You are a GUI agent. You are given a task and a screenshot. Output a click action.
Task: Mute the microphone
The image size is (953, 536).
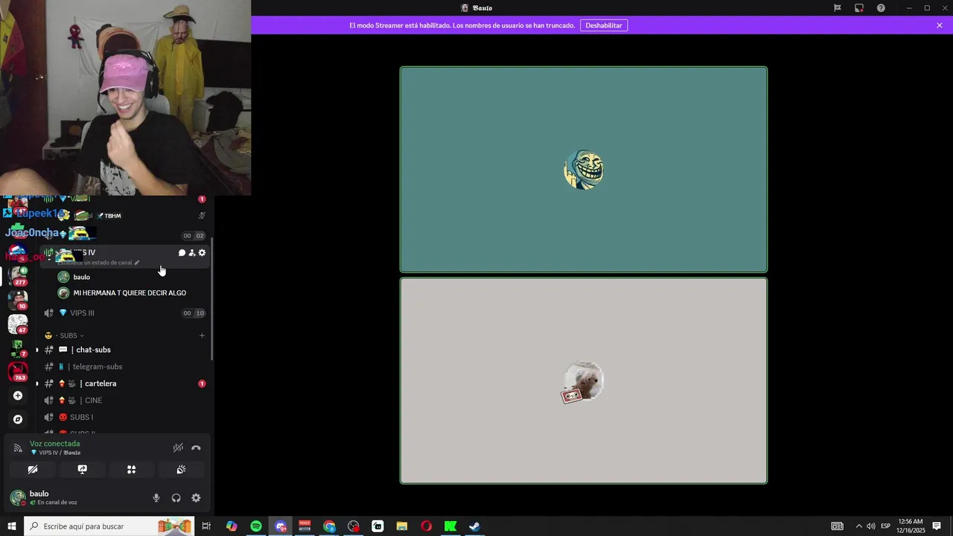pyautogui.click(x=156, y=498)
